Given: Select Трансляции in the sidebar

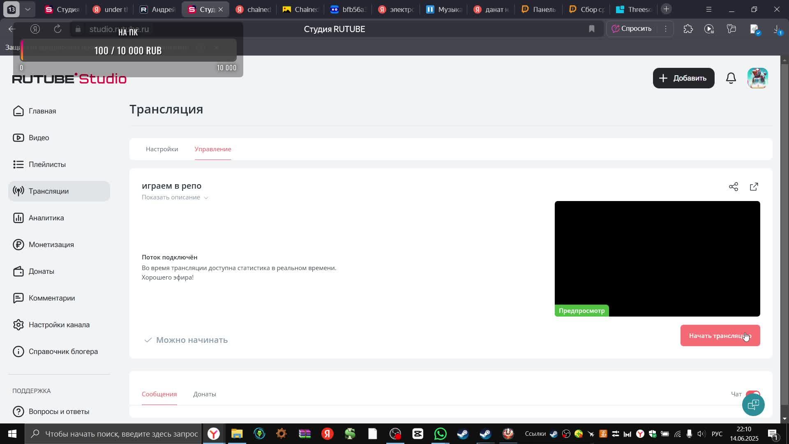Looking at the screenshot, I should coord(59,191).
